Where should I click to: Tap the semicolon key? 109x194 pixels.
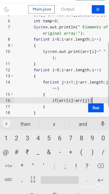click(x=65, y=166)
